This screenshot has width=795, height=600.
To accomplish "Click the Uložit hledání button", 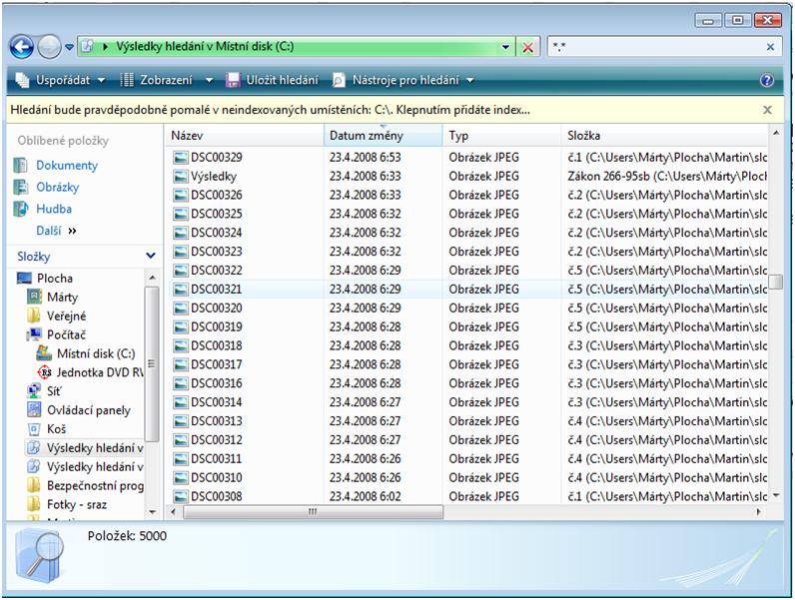I will click(x=273, y=80).
